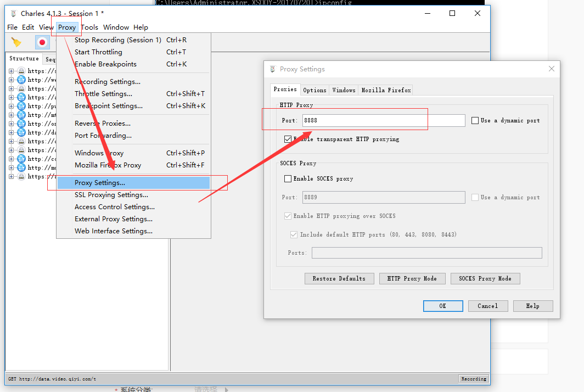
Task: Select the Proxies tab in Proxy Settings
Action: (x=285, y=89)
